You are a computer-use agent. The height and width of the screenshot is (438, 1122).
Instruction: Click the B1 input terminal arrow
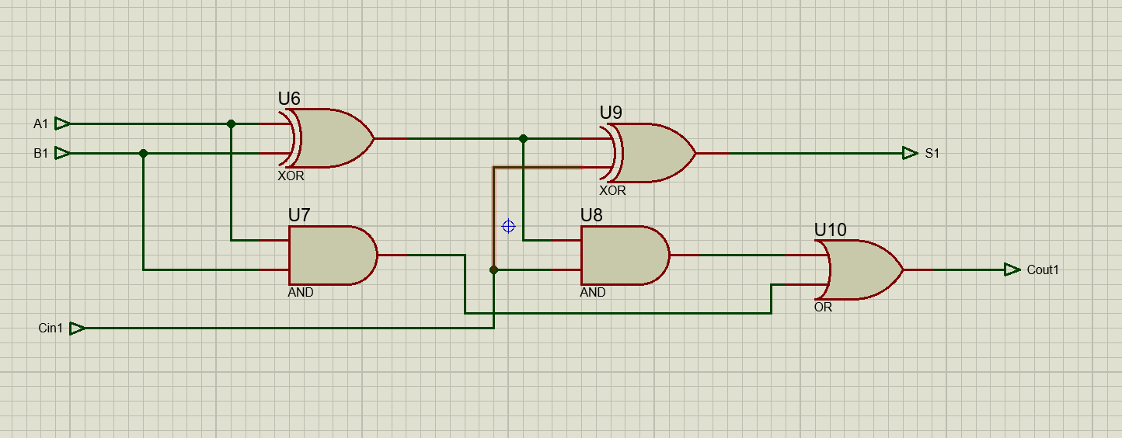tap(63, 153)
